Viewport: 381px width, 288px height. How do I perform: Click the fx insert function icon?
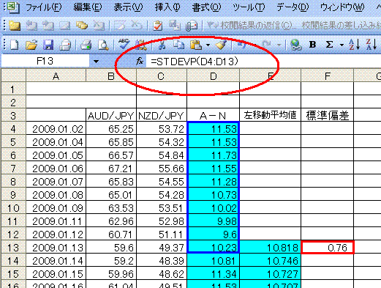tap(140, 61)
